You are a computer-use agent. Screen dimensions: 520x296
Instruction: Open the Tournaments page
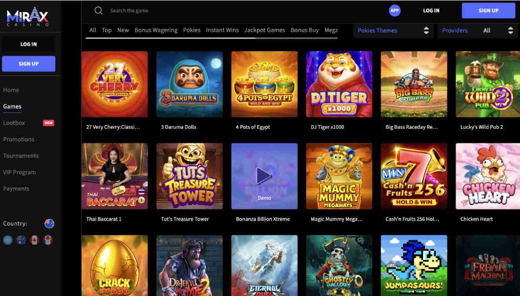(x=21, y=155)
